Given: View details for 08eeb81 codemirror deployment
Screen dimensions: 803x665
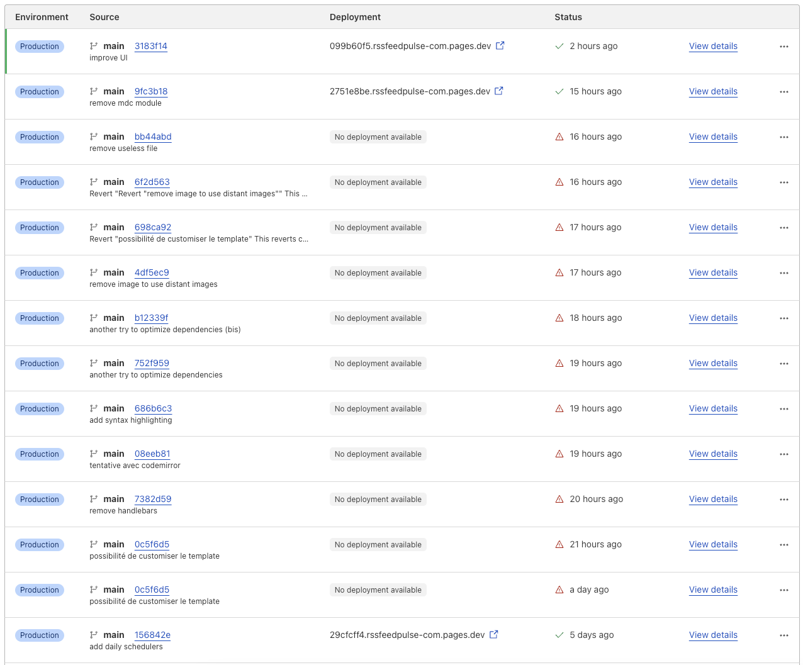Looking at the screenshot, I should coord(713,454).
